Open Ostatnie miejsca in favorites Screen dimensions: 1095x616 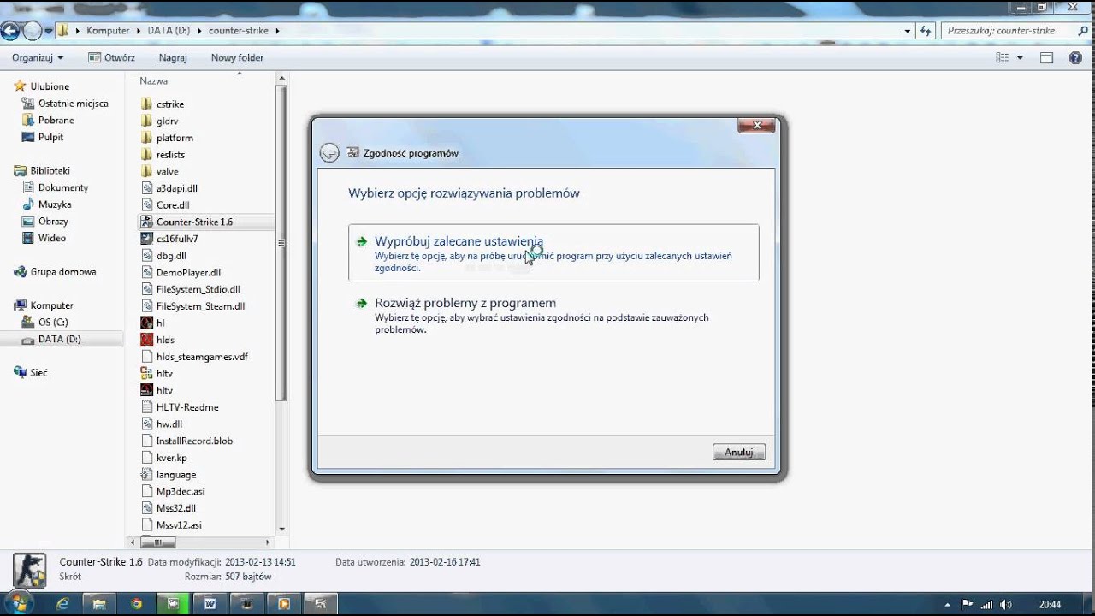pyautogui.click(x=73, y=104)
